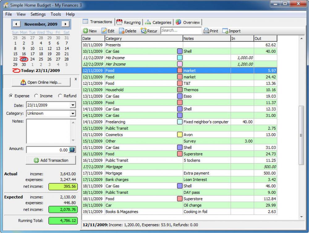Open Online Help
The width and height of the screenshot is (309, 233).
click(x=40, y=82)
